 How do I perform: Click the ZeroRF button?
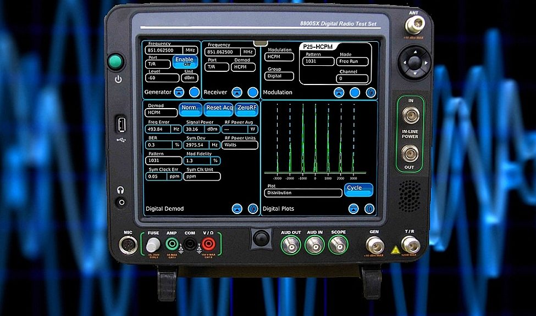tap(246, 108)
